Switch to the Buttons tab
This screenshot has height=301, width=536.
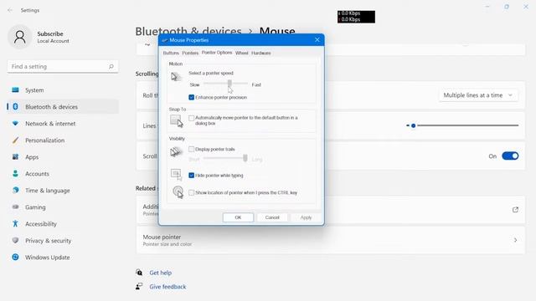pos(171,53)
